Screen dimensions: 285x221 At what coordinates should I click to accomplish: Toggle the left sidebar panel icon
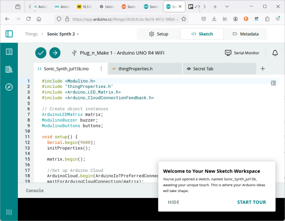tap(9, 34)
